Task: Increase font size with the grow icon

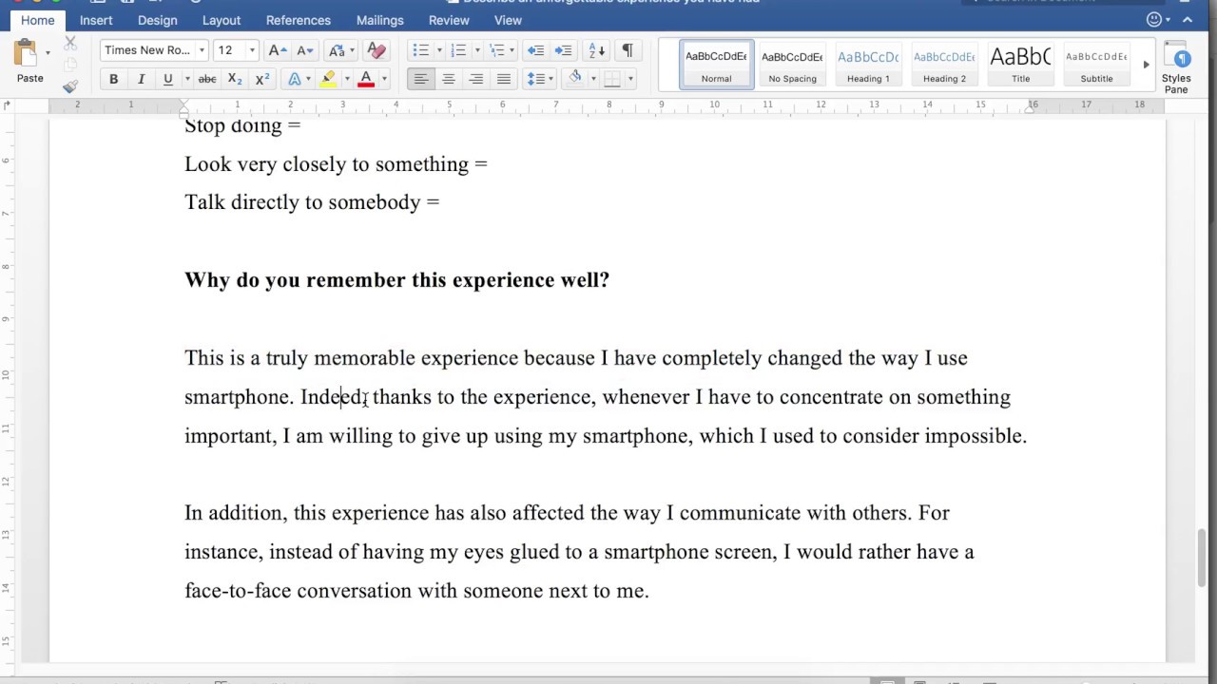Action: (x=278, y=50)
